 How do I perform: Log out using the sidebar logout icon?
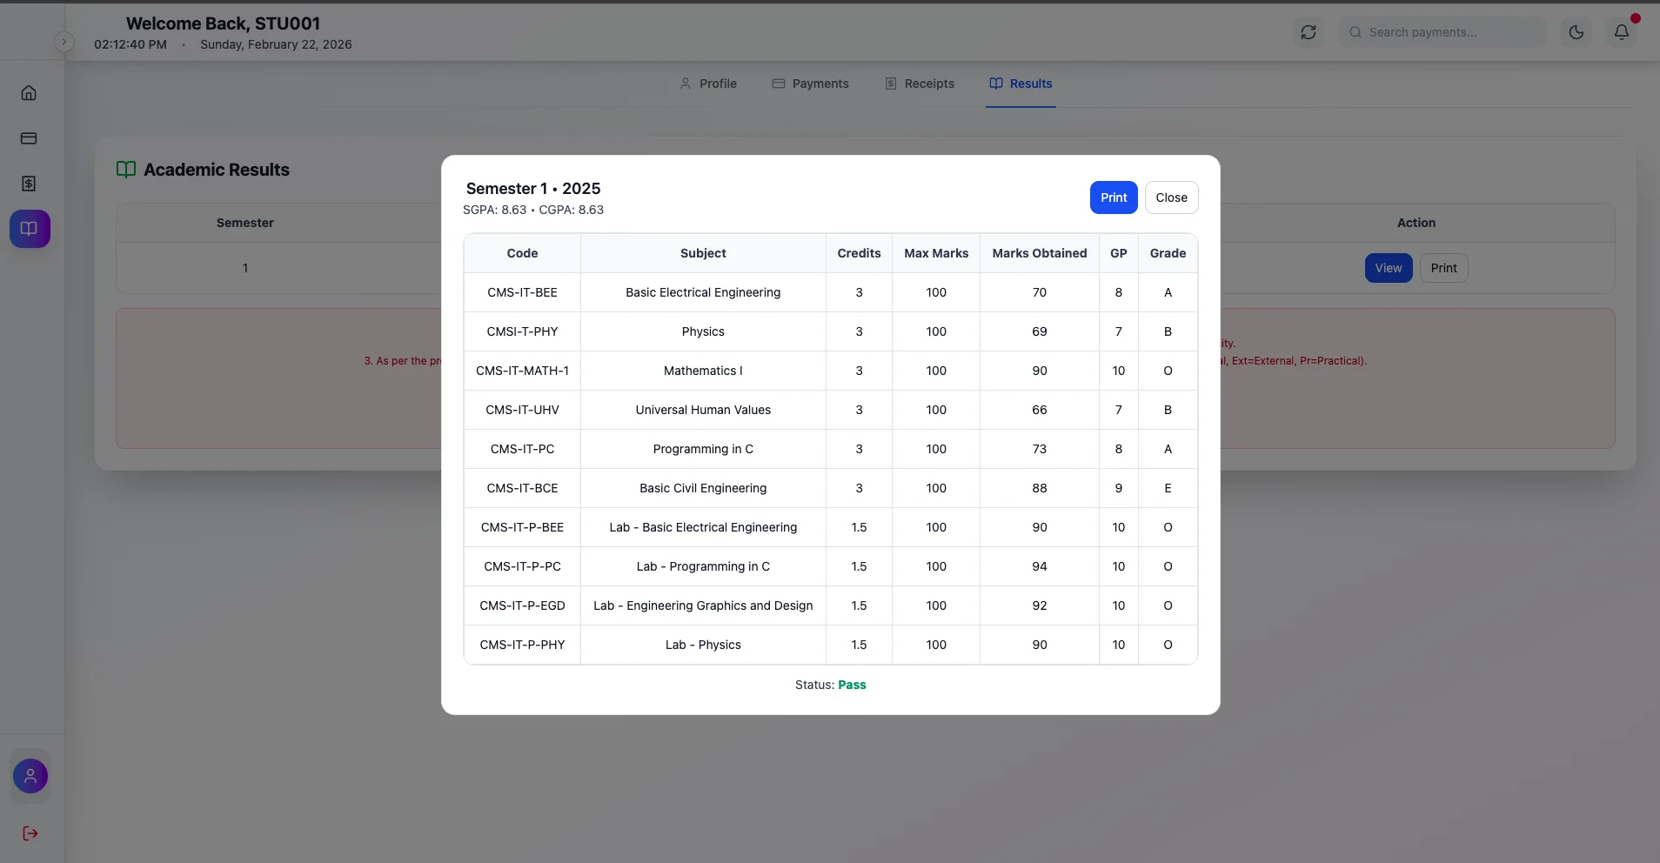click(x=29, y=833)
